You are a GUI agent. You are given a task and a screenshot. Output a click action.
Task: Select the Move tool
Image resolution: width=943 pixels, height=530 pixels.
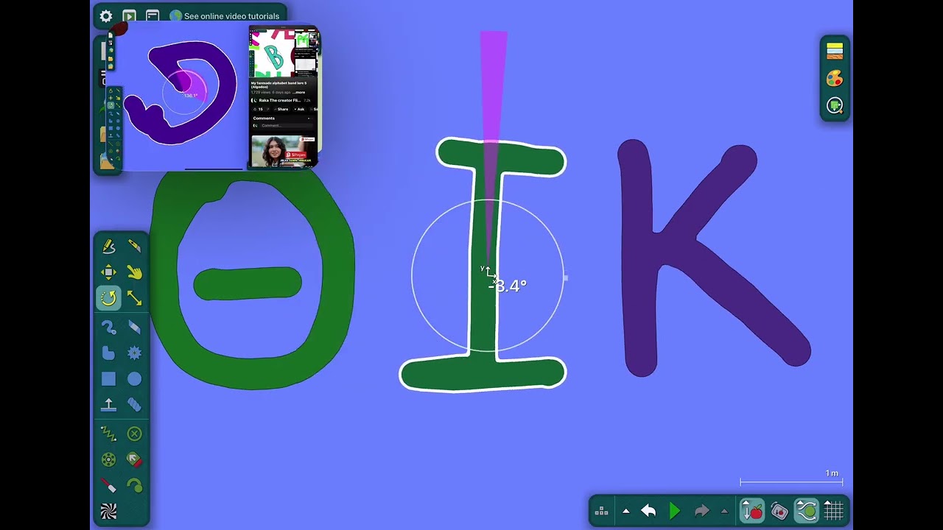point(108,272)
